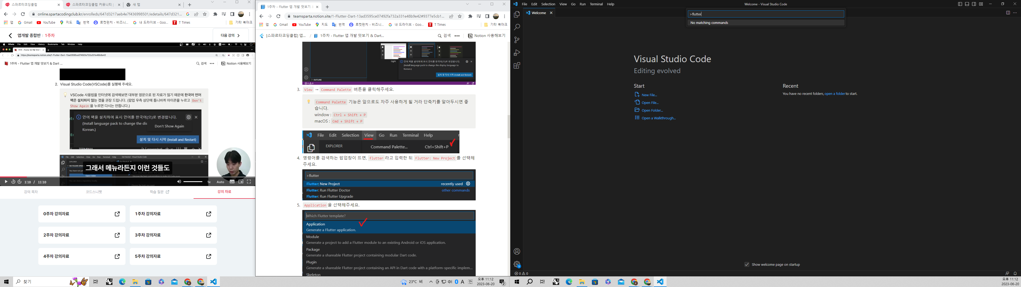This screenshot has height=287, width=1021.
Task: Open three-dots menu in right Notion page header
Action: (457, 36)
